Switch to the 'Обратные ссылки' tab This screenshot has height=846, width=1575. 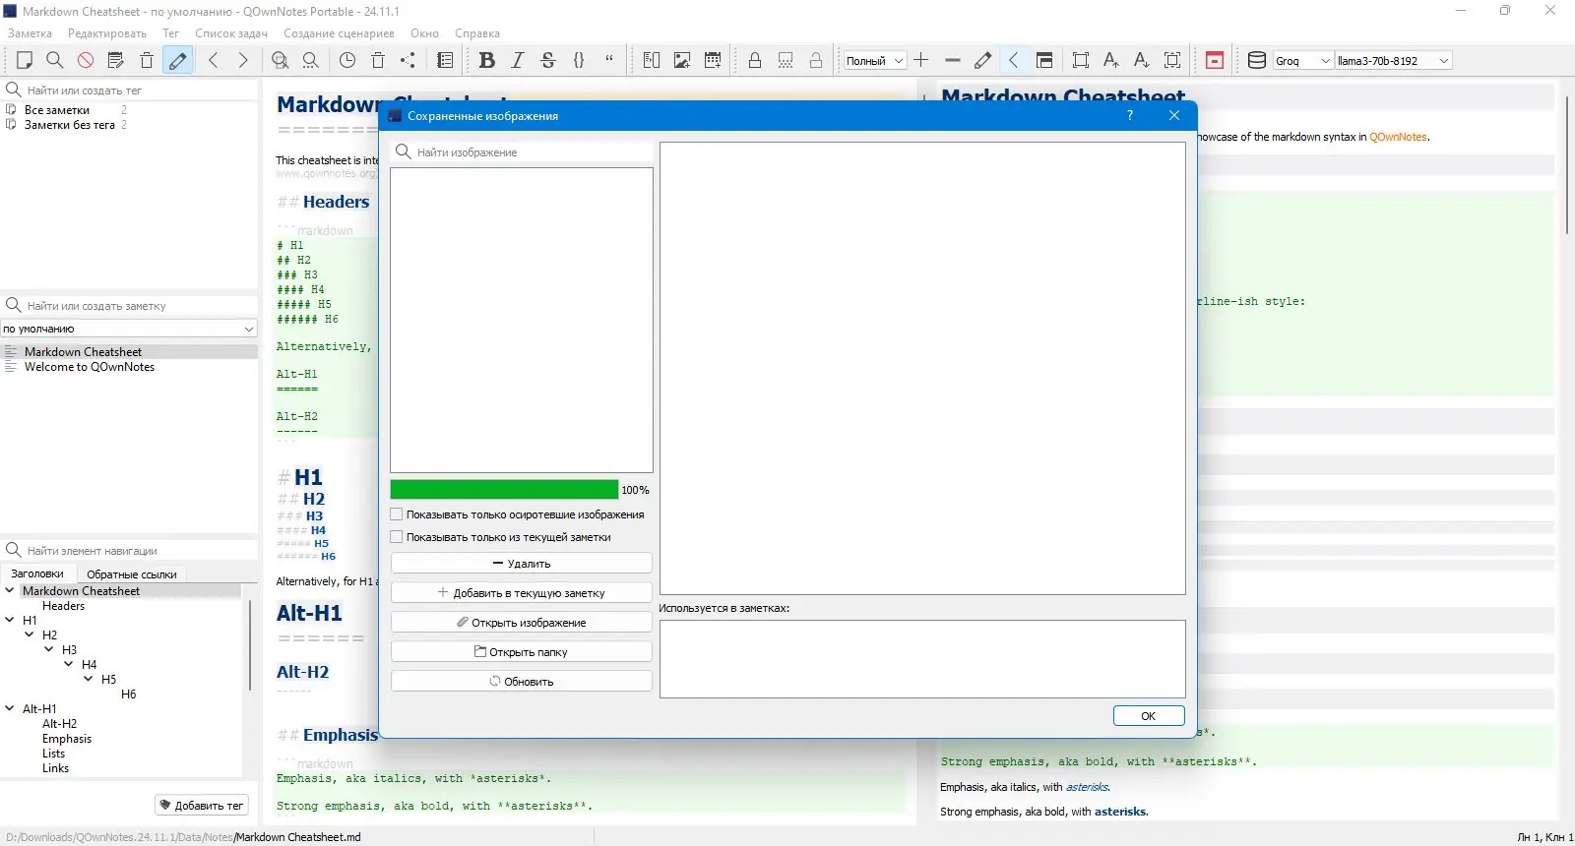coord(132,574)
